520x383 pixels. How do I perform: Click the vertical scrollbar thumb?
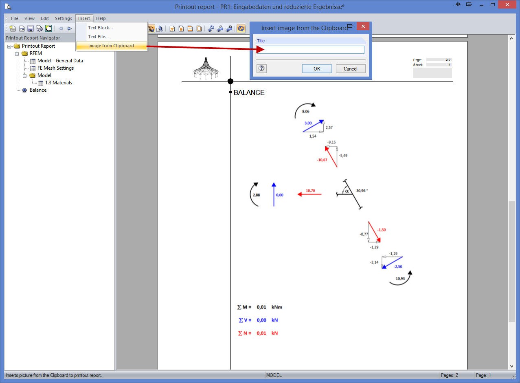(512, 261)
